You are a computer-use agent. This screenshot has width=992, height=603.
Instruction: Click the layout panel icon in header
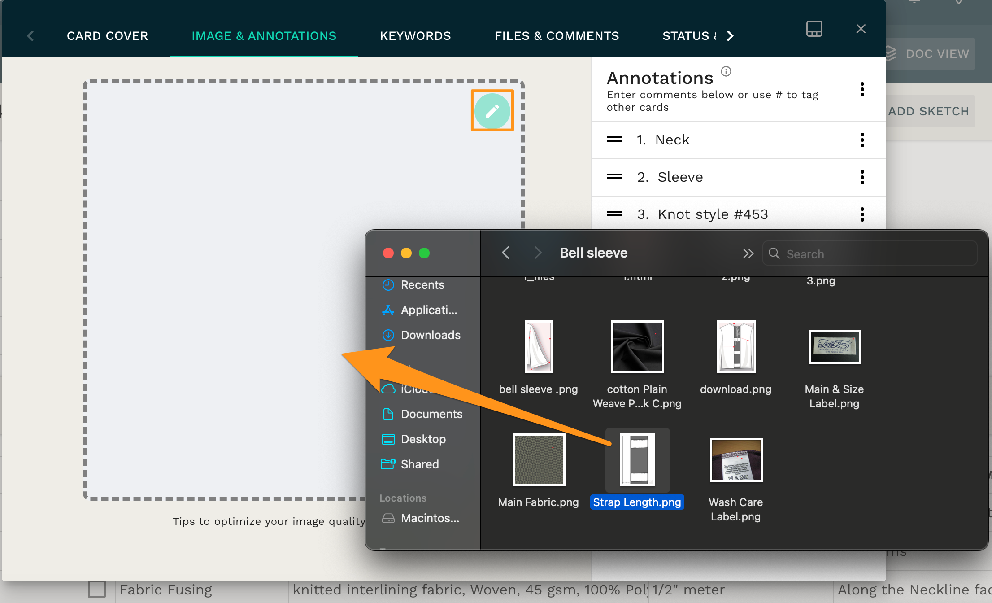(x=814, y=29)
